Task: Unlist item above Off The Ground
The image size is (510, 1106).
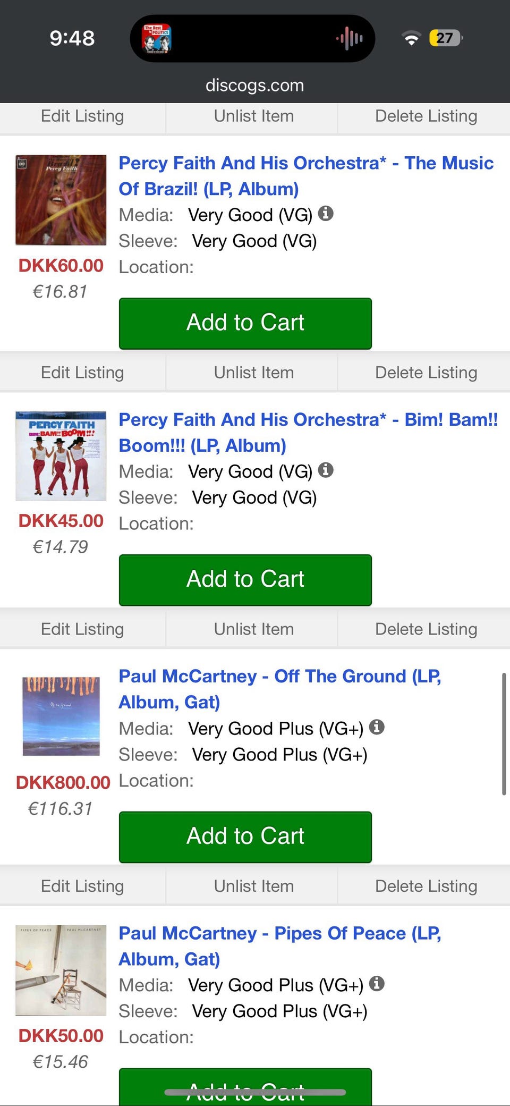Action: (254, 629)
